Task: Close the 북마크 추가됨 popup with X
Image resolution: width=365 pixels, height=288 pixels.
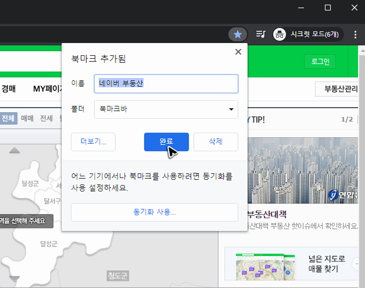Action: [x=238, y=52]
